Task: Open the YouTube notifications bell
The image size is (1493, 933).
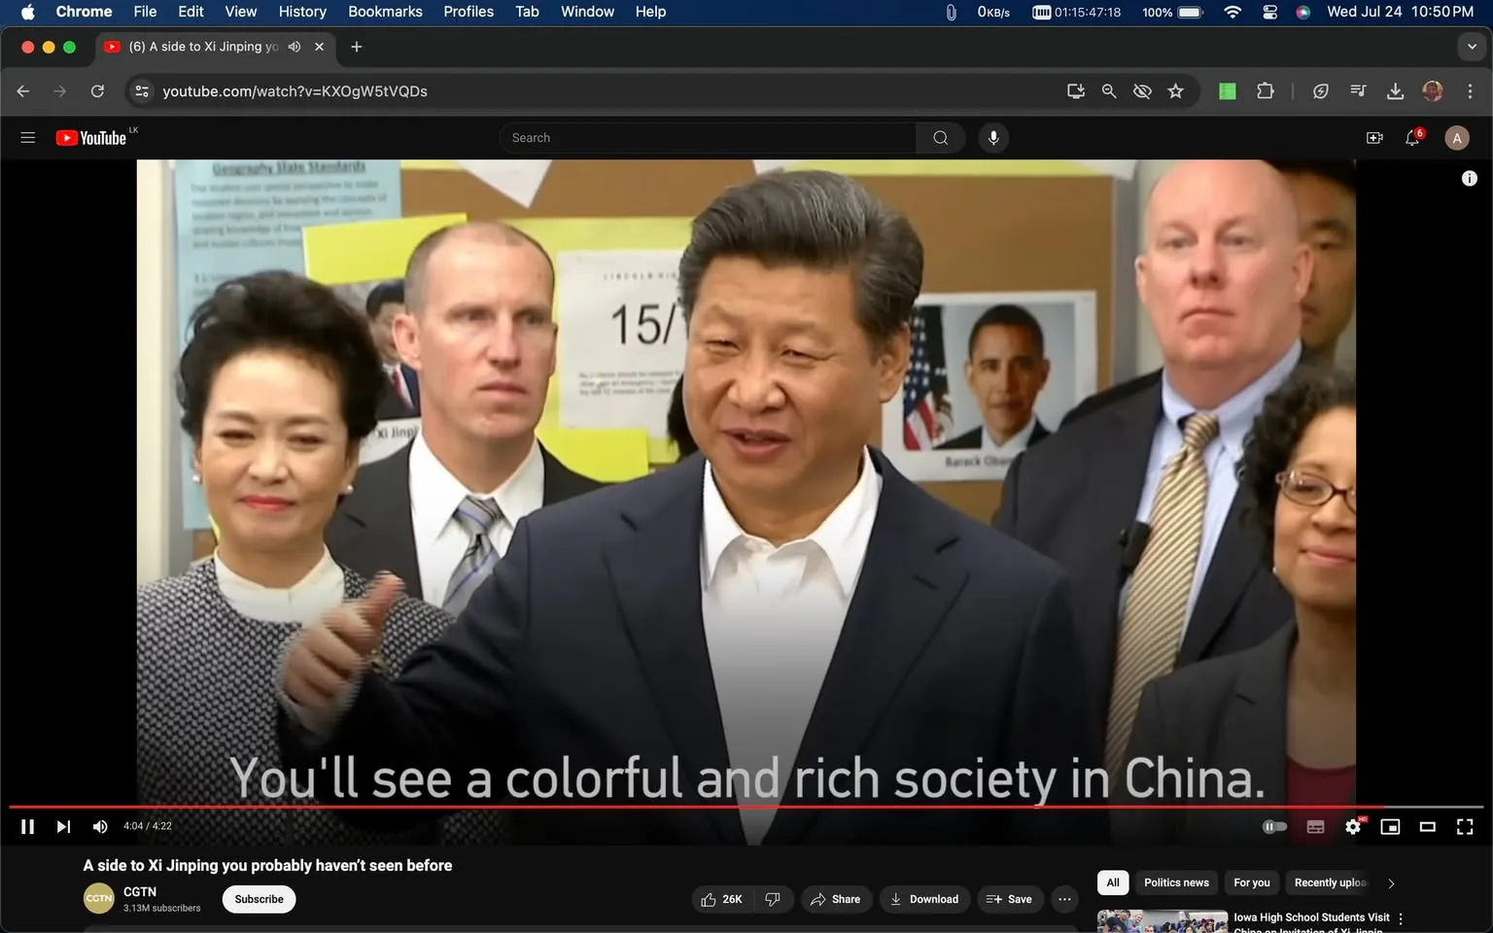Action: click(1412, 137)
